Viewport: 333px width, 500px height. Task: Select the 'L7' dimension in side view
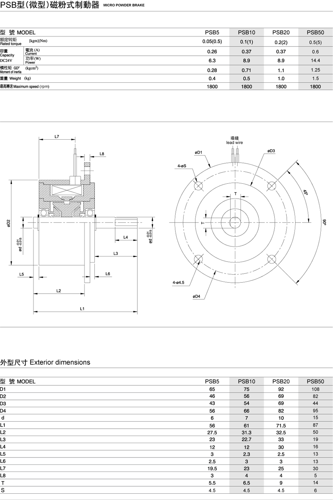pyautogui.click(x=57, y=137)
